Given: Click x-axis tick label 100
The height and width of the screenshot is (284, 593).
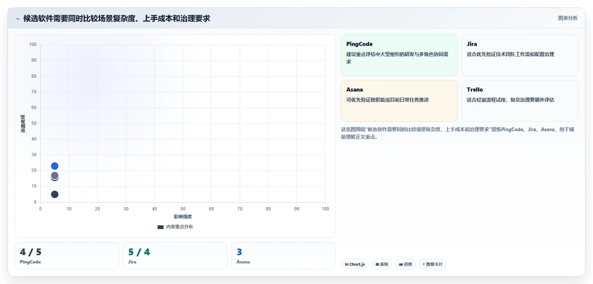Looking at the screenshot, I should [x=325, y=209].
